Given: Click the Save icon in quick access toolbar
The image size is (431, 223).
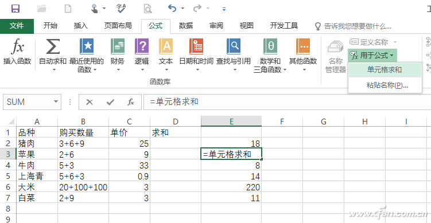Looking at the screenshot, I should [x=15, y=9].
